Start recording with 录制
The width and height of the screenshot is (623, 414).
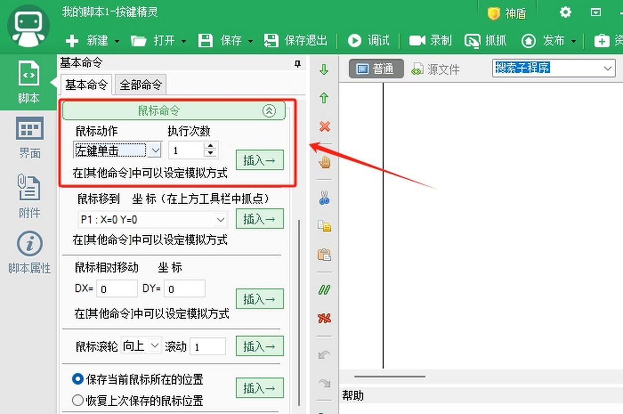point(430,41)
